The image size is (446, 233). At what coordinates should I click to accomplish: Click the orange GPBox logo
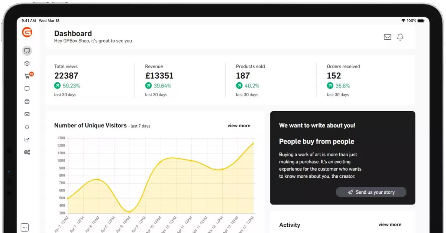(27, 33)
